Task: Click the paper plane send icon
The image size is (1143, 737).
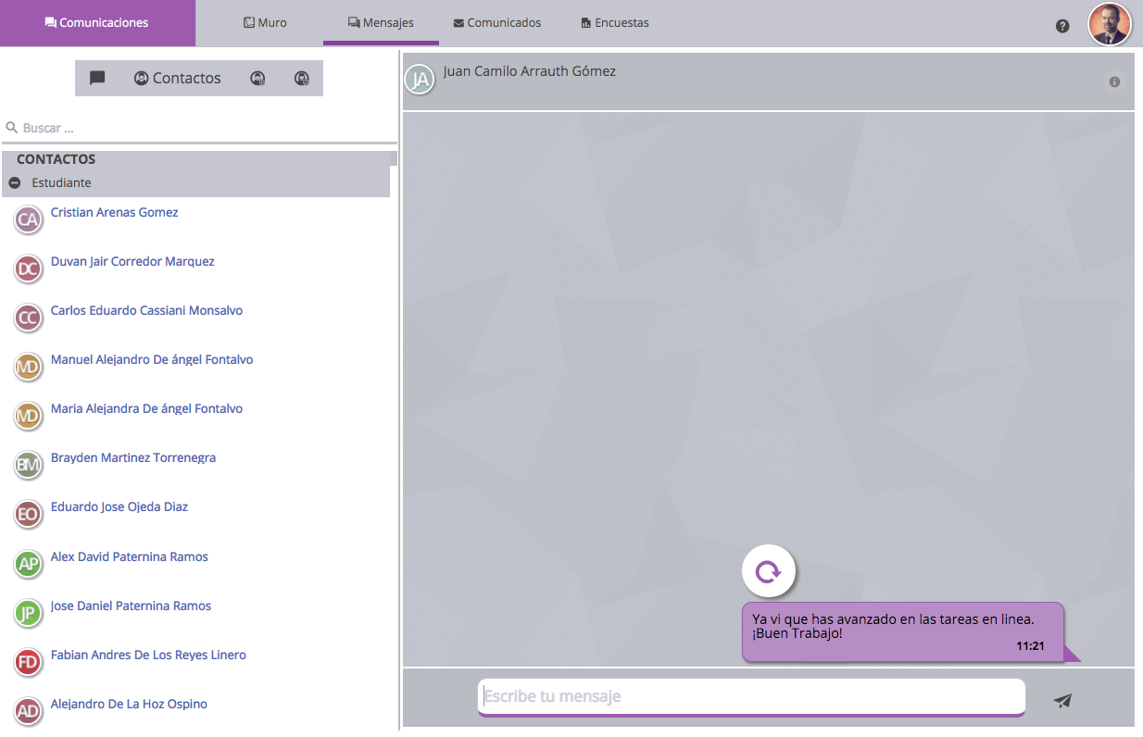Action: coord(1062,701)
